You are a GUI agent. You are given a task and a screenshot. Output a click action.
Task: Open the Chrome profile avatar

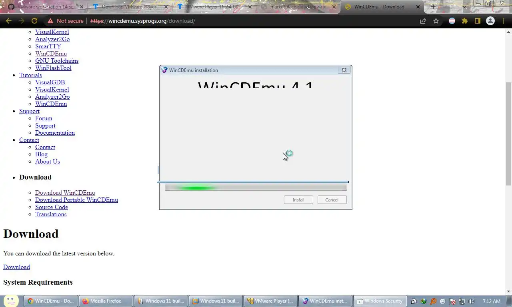click(490, 21)
